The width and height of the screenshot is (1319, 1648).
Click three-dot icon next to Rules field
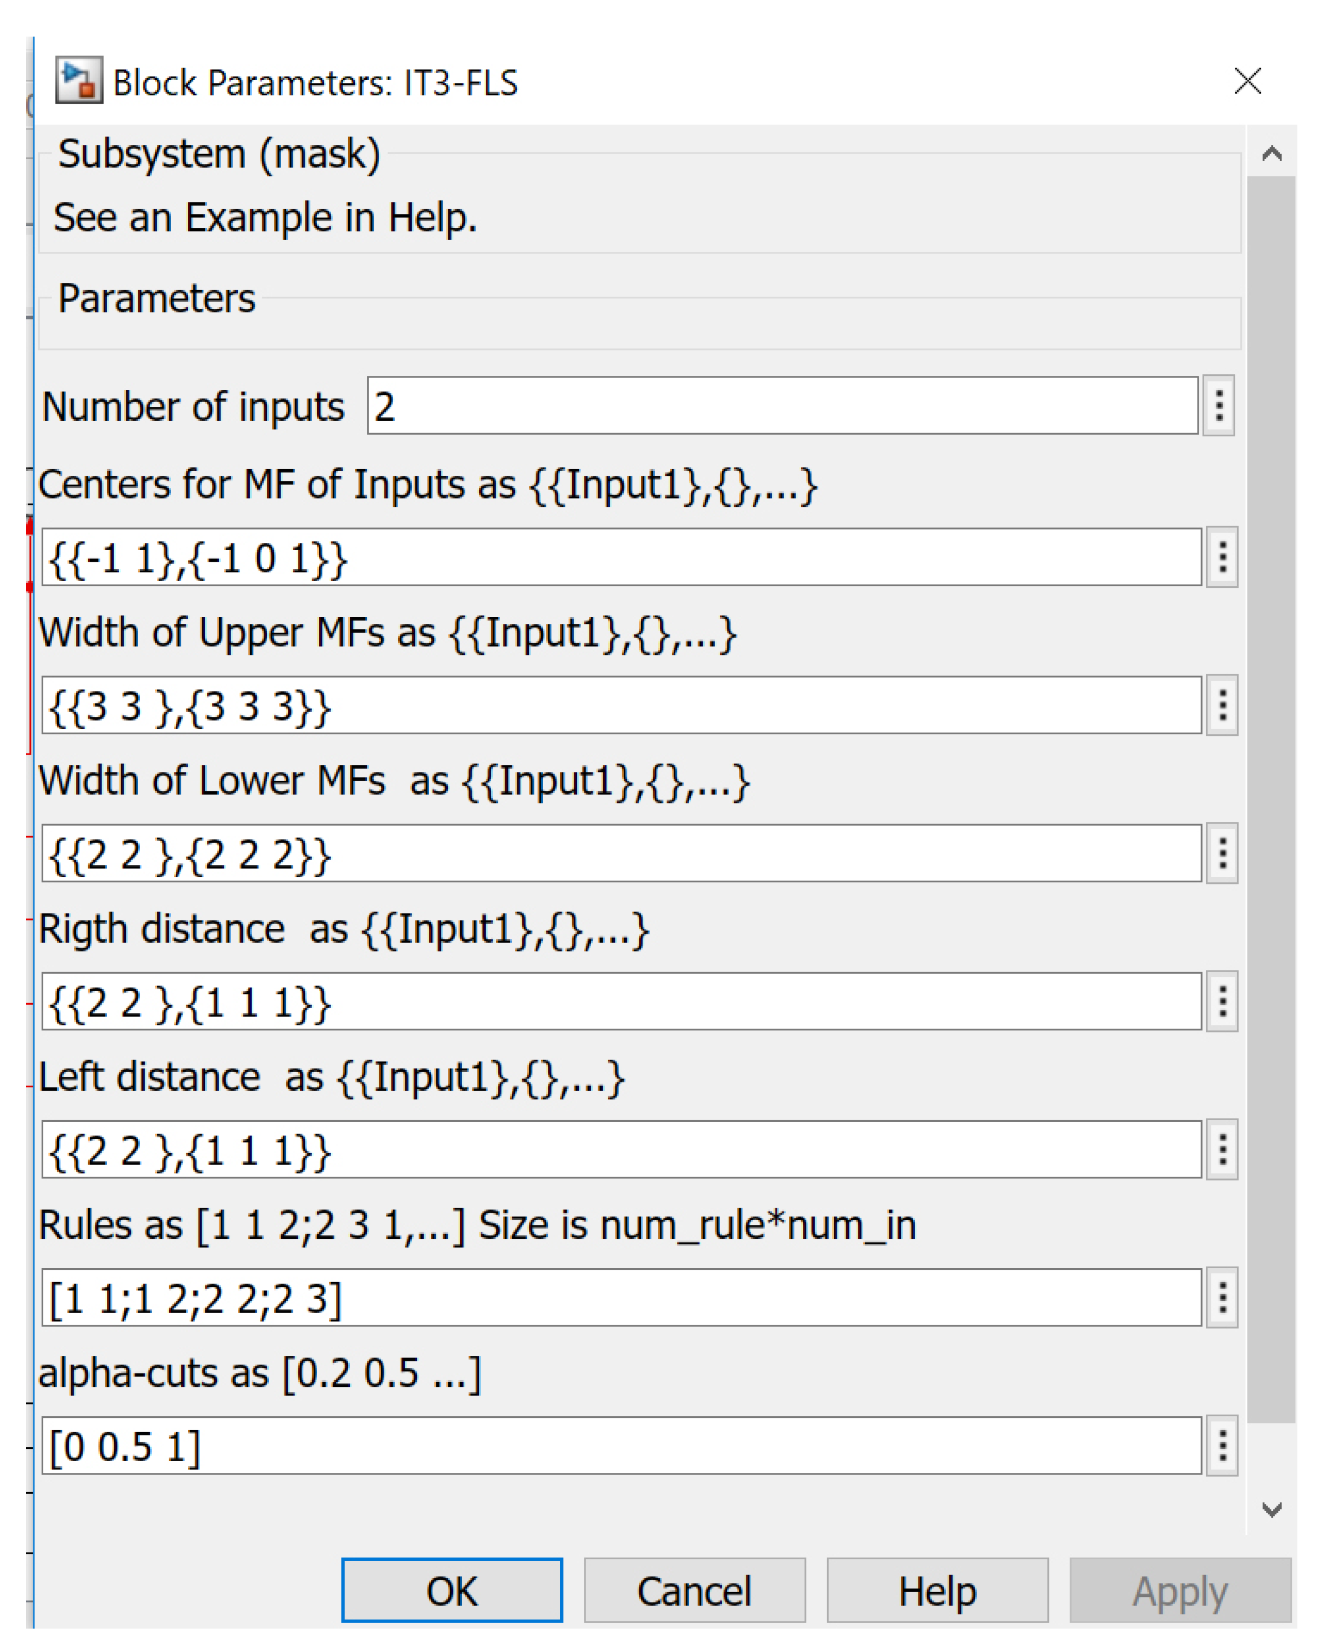coord(1221,1298)
